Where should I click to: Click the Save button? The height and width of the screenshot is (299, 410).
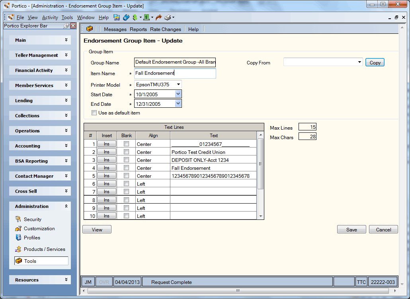351,229
